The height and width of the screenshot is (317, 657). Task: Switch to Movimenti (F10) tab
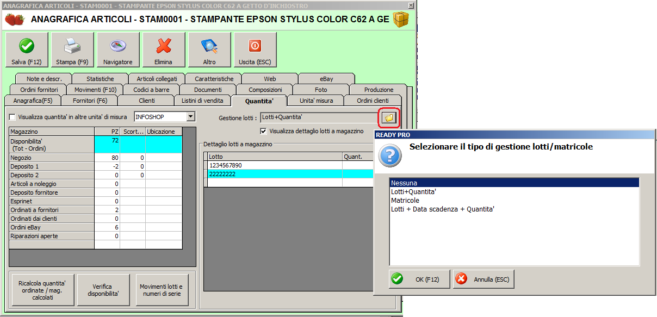[95, 90]
